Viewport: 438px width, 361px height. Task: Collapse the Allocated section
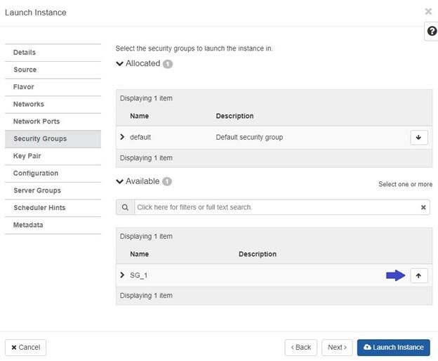click(119, 64)
